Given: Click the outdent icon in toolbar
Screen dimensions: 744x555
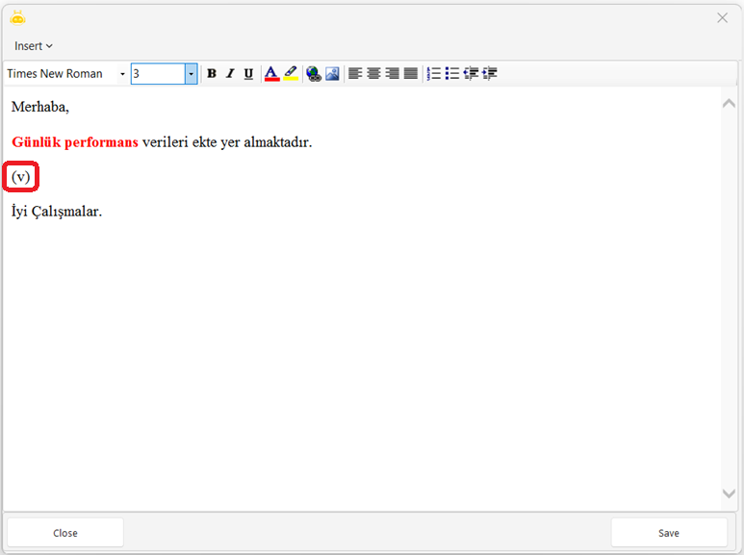Looking at the screenshot, I should click(471, 74).
